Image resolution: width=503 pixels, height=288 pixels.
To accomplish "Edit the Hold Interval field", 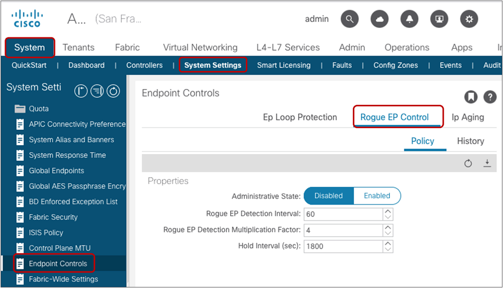I will [x=343, y=246].
